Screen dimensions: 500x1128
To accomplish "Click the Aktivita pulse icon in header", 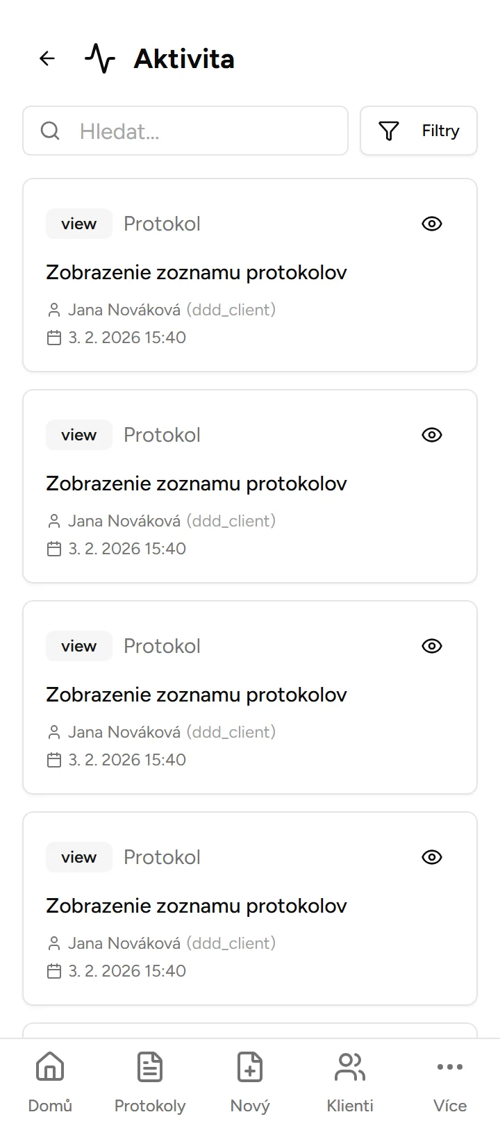I will click(x=100, y=58).
